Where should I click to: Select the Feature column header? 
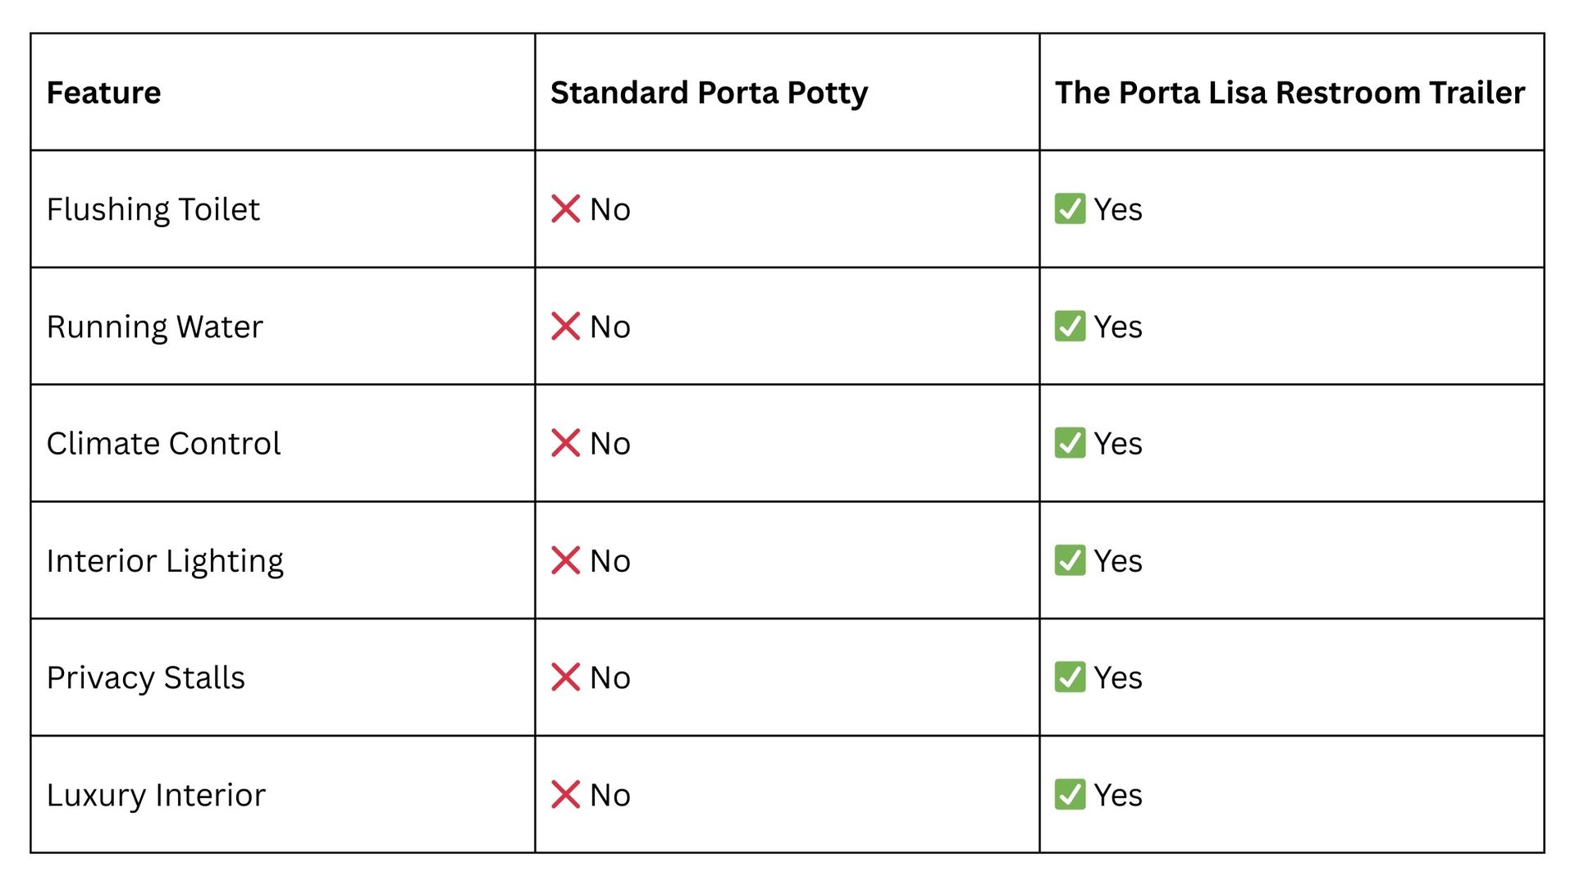(103, 93)
